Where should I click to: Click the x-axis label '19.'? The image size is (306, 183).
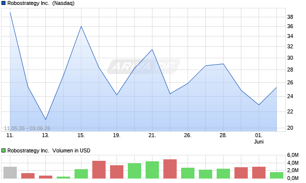pyautogui.click(x=116, y=135)
